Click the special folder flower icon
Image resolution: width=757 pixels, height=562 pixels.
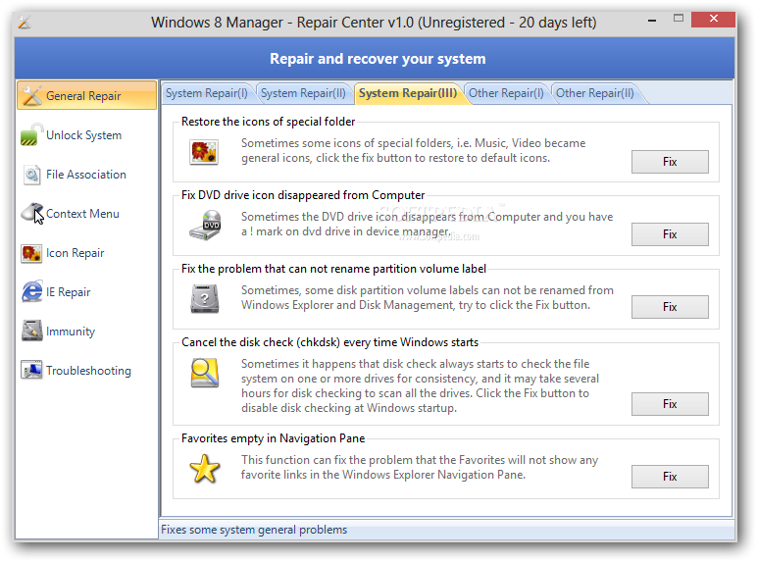click(x=204, y=152)
